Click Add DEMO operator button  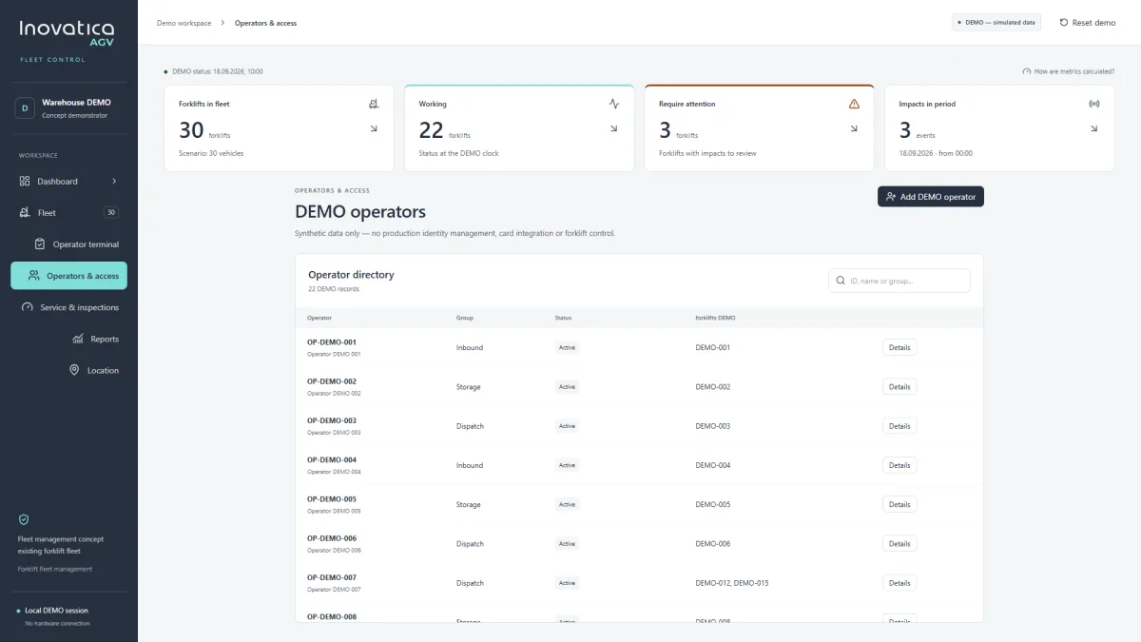[931, 197]
